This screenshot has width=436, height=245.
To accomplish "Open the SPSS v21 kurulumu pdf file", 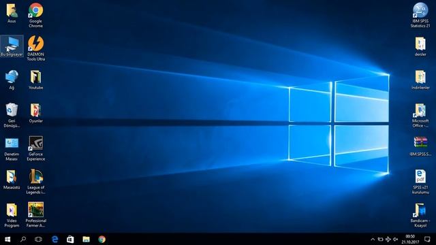I will 420,182.
